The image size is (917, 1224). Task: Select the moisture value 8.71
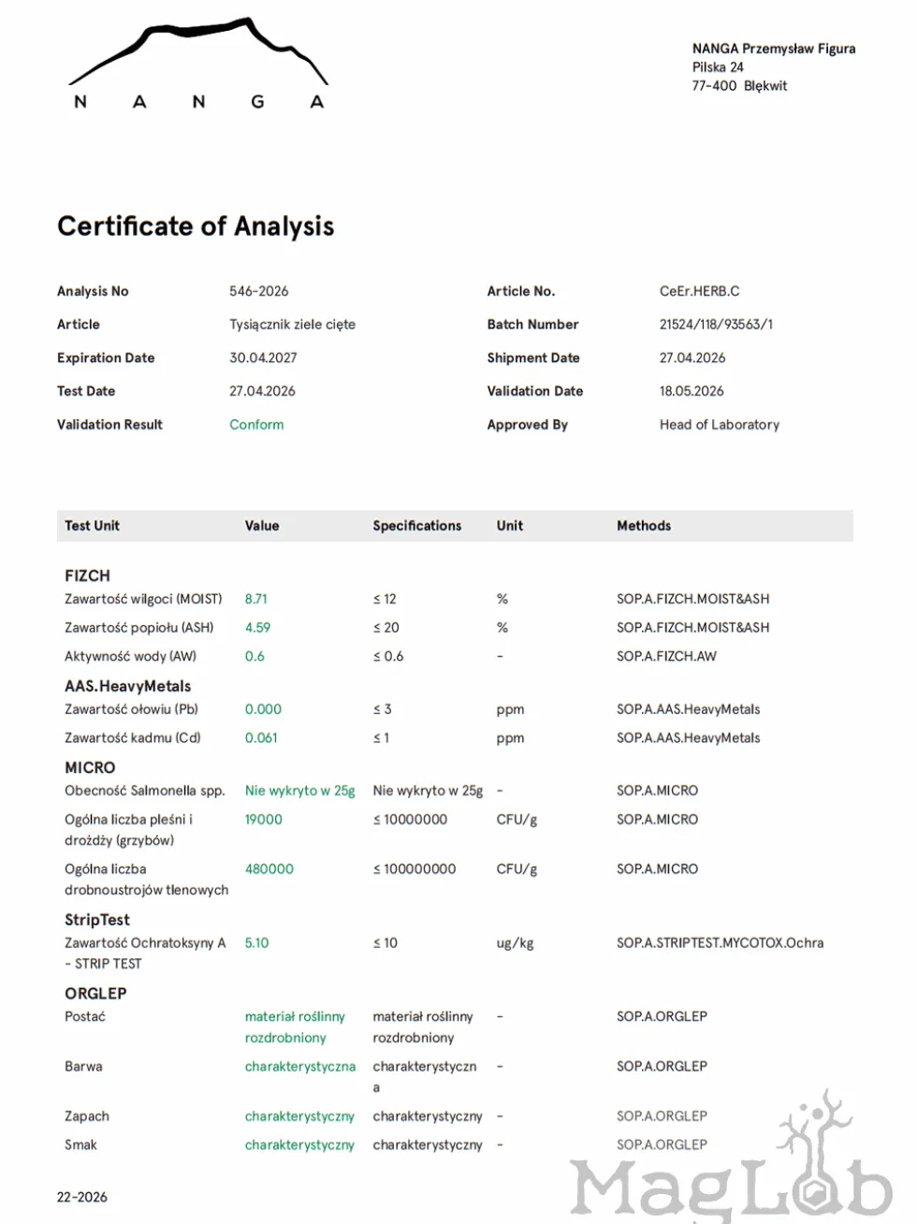coord(256,599)
